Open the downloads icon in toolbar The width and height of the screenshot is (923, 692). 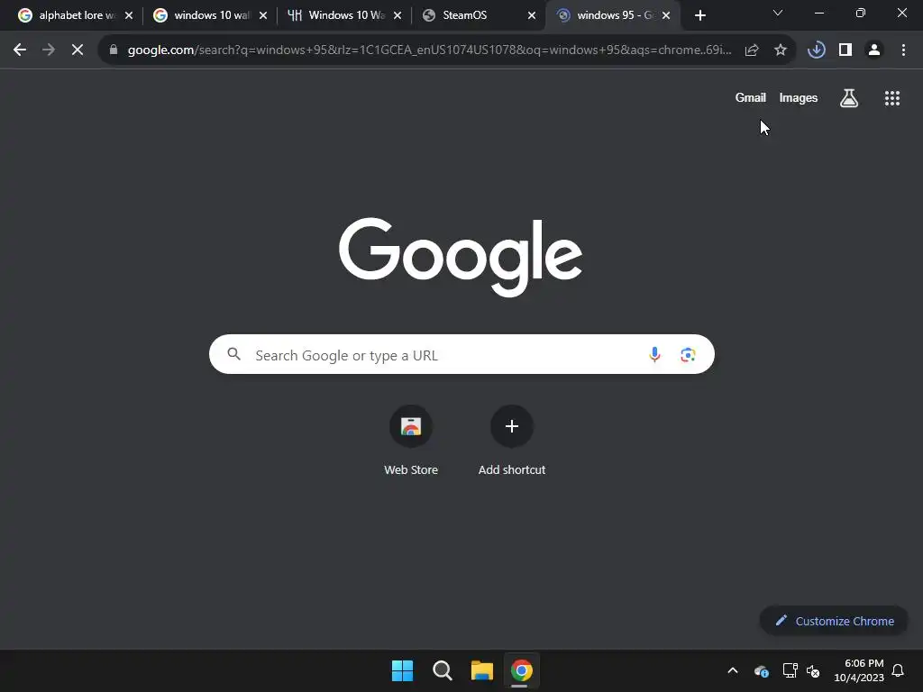tap(817, 50)
